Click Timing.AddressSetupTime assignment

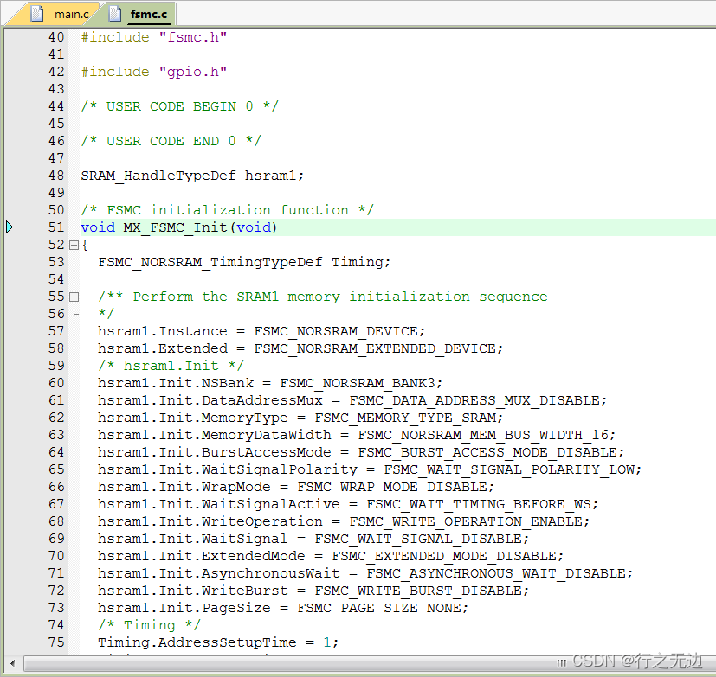tap(218, 642)
